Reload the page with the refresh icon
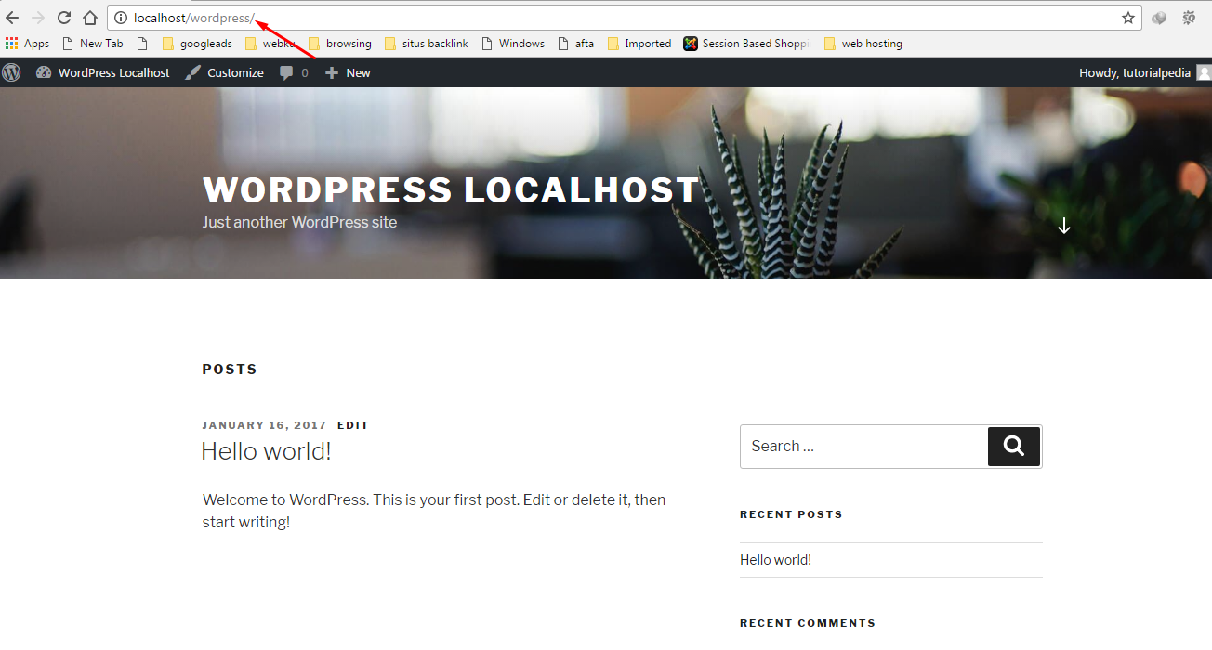This screenshot has width=1212, height=650. 64,18
